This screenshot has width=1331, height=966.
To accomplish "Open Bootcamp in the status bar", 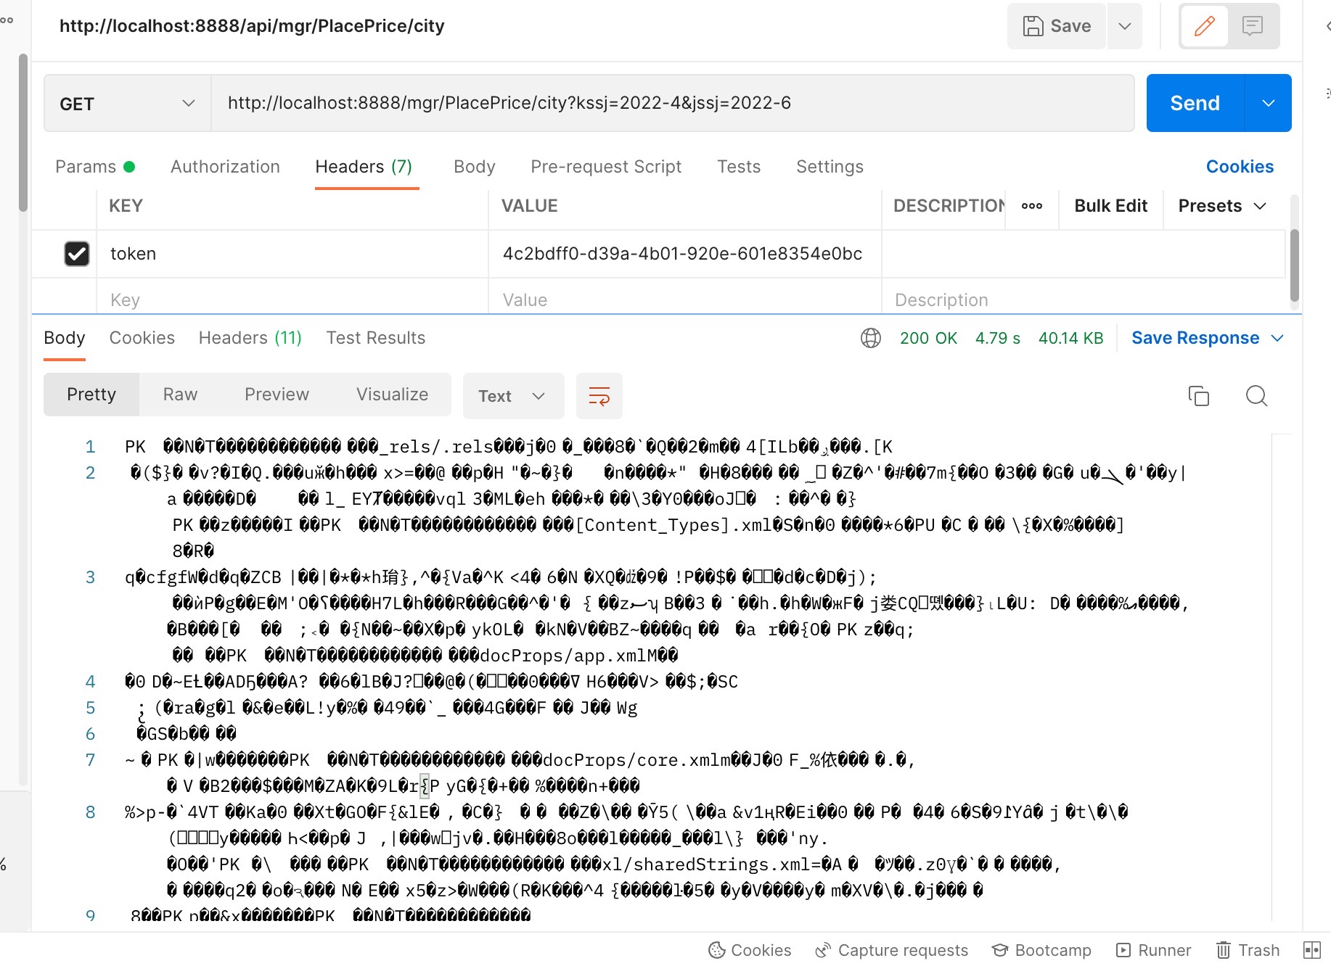I will point(1042,950).
